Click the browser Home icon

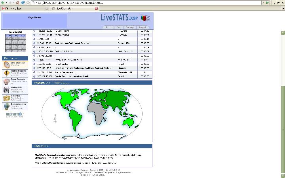point(18,3)
